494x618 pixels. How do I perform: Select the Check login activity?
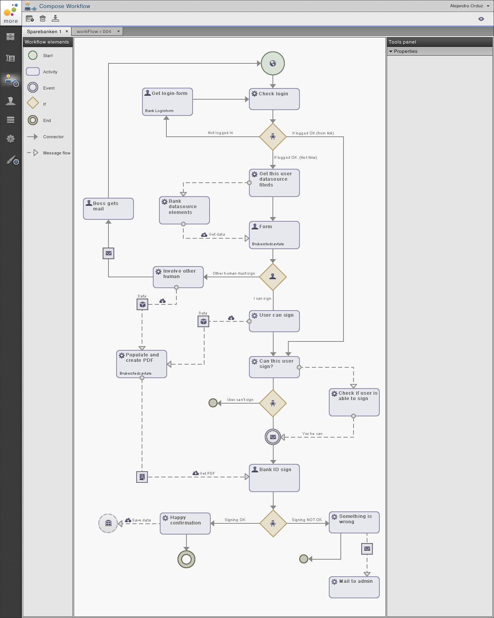click(274, 99)
